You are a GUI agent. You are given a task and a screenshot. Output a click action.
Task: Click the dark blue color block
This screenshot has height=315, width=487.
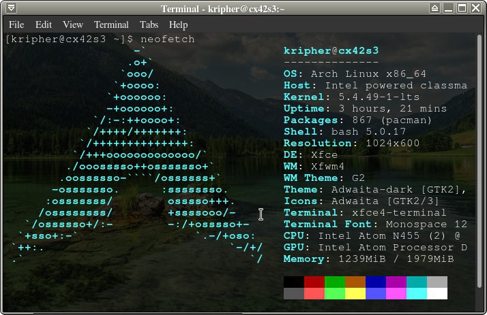click(x=376, y=282)
